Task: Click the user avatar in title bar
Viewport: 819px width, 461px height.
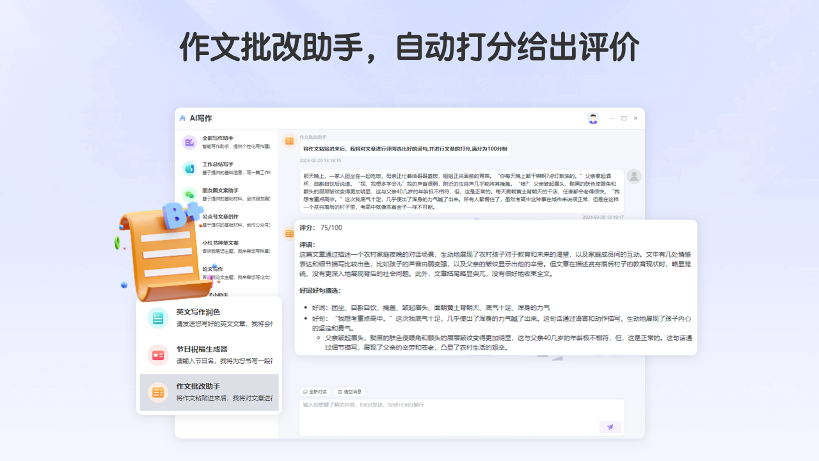Action: click(x=592, y=118)
